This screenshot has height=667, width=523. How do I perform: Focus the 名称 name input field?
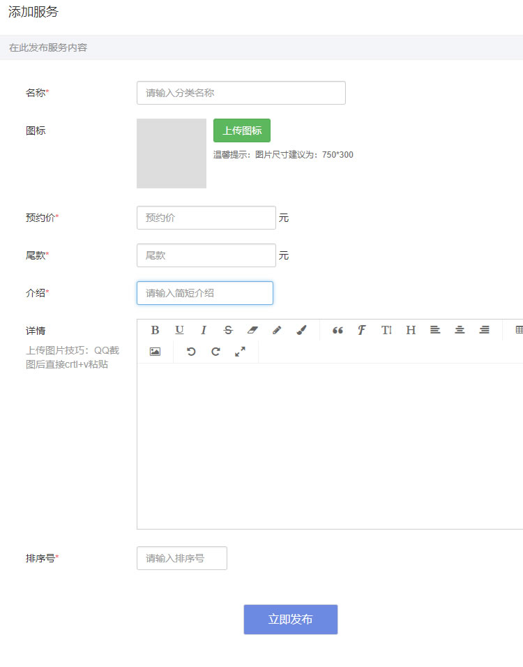[x=241, y=93]
